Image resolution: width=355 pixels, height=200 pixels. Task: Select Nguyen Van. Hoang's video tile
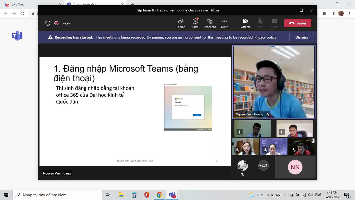click(x=274, y=82)
